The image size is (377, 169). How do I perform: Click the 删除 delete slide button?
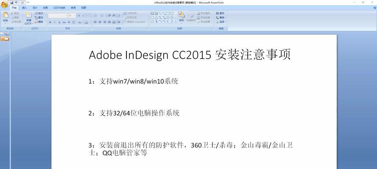(39, 22)
